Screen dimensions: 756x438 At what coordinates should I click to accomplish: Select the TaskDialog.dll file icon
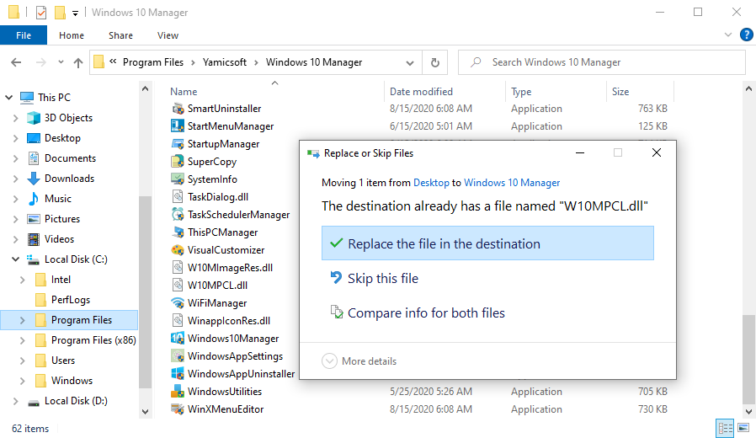(178, 197)
